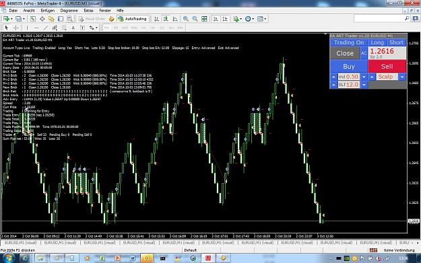Open the Einfügen menu
Viewport: 421px width, 263px height.
tap(48, 11)
